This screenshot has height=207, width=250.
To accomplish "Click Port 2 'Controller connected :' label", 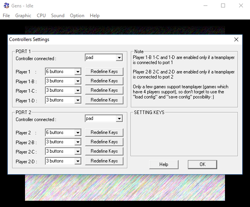I will pyautogui.click(x=36, y=120).
